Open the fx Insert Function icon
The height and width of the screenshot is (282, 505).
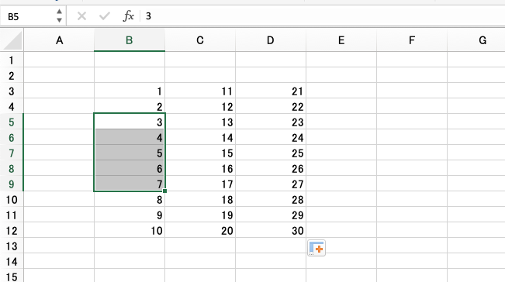128,16
